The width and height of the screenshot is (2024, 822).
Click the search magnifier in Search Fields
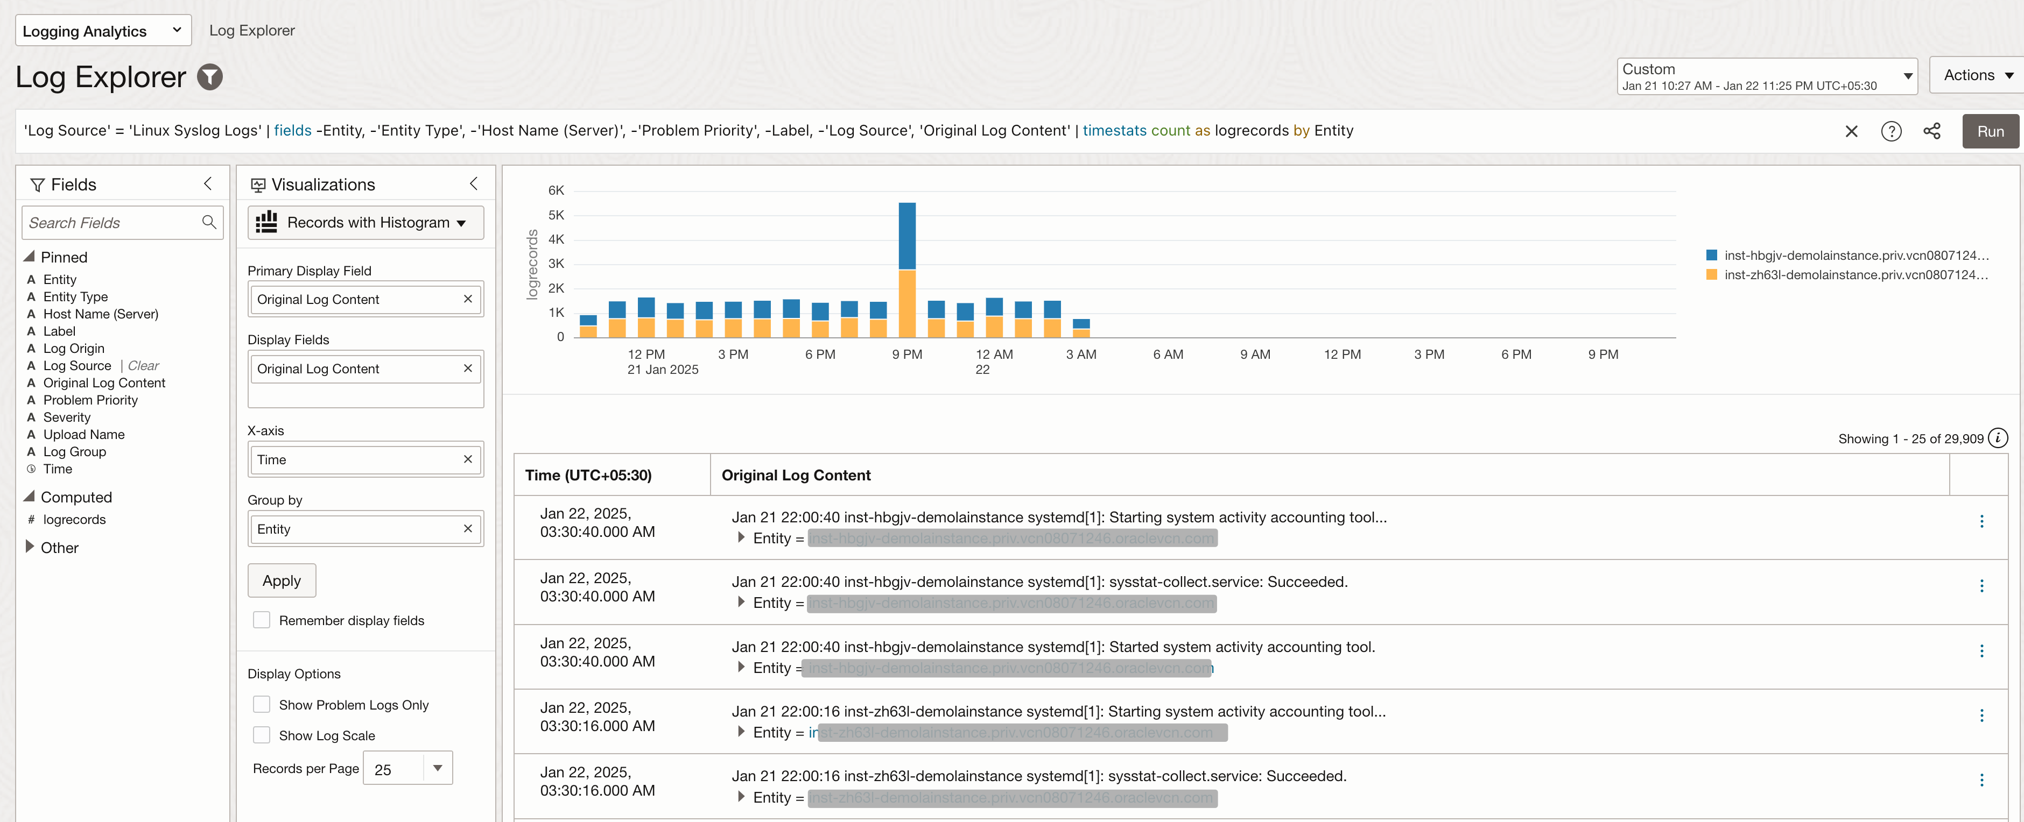coord(208,222)
